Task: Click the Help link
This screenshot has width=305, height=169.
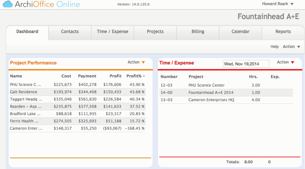Action: click(275, 47)
